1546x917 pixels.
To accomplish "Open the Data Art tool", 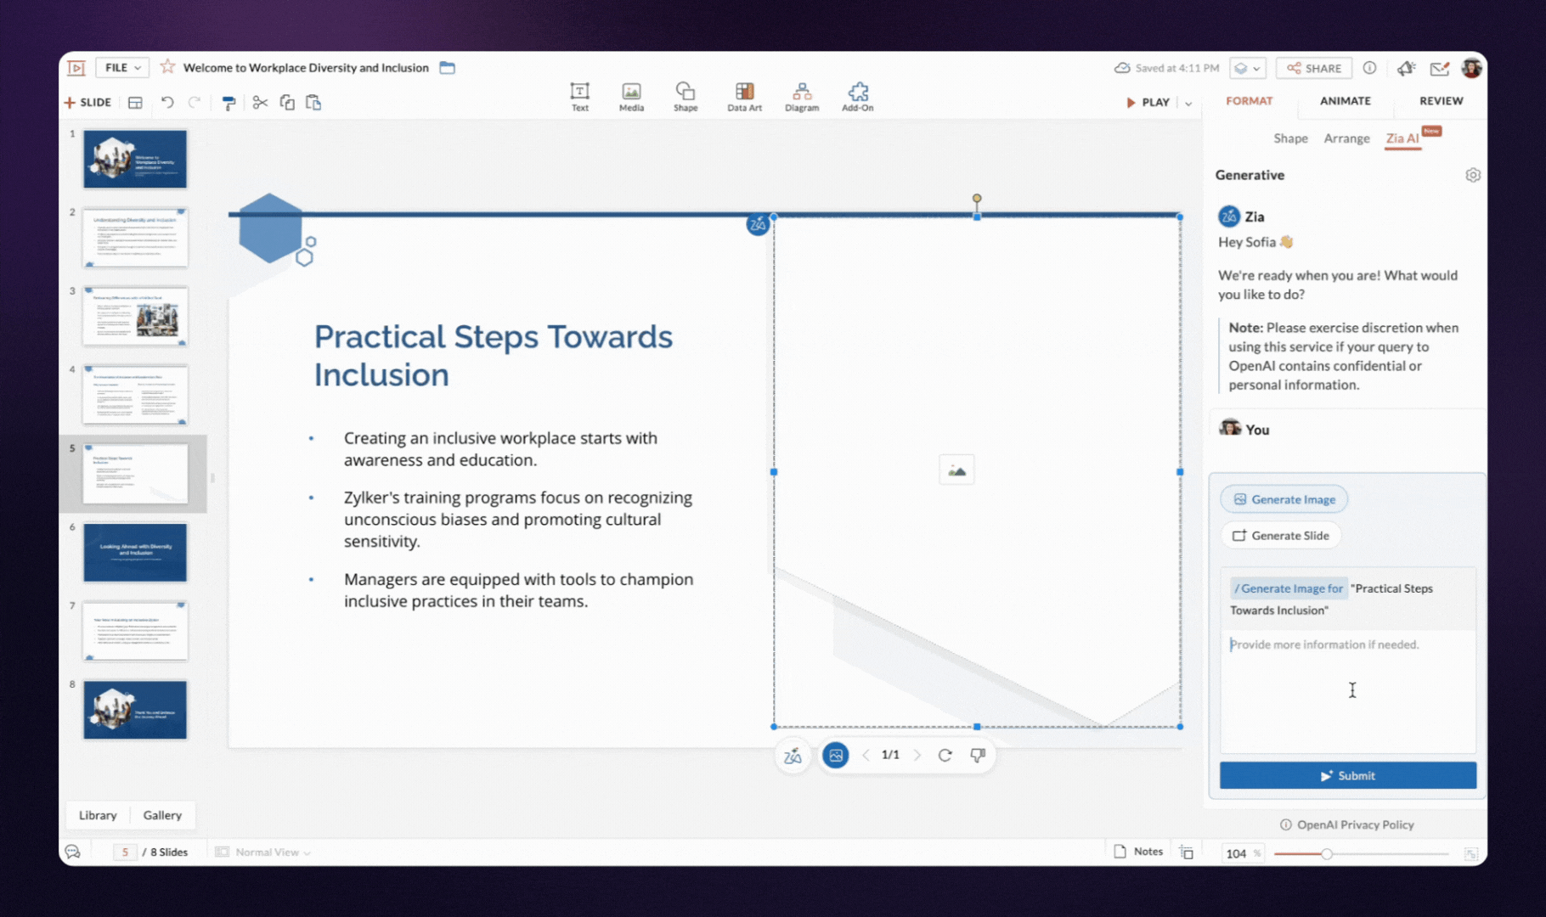I will [744, 97].
